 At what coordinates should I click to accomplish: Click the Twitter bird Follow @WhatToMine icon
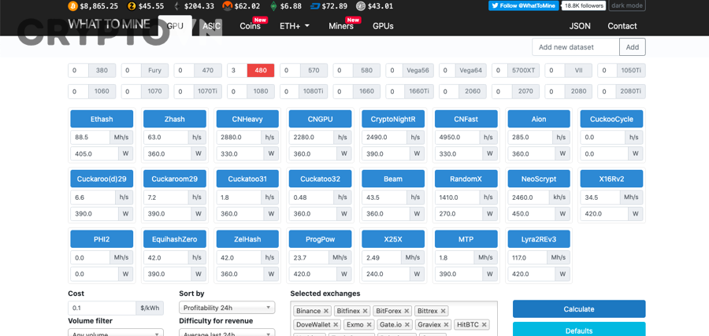coord(496,6)
